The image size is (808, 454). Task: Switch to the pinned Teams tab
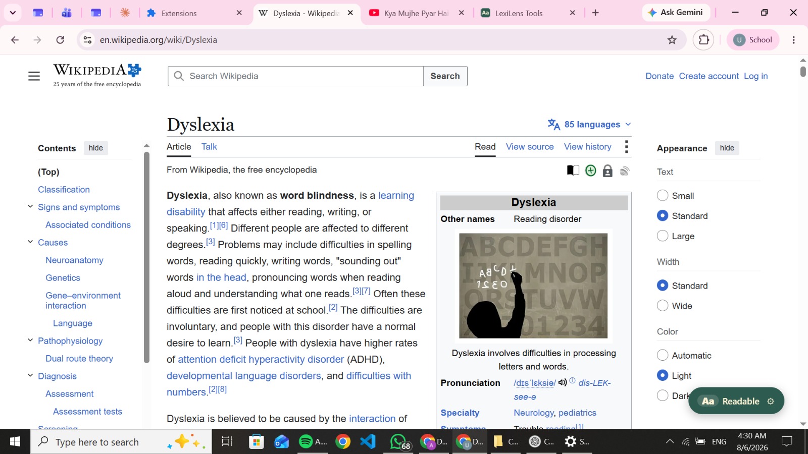tap(67, 13)
